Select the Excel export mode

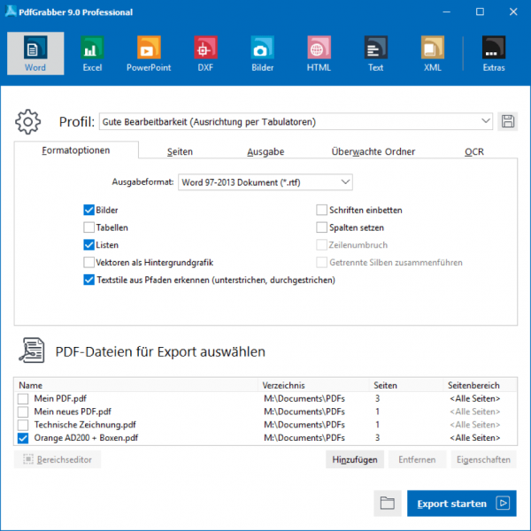(x=92, y=53)
